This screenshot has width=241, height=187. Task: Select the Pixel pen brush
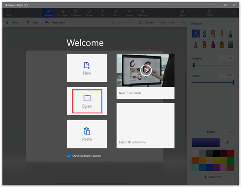(x=230, y=34)
